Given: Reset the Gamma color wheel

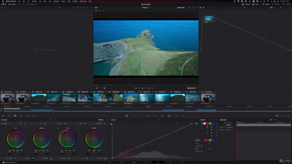Looking at the screenshot, I should (52, 128).
